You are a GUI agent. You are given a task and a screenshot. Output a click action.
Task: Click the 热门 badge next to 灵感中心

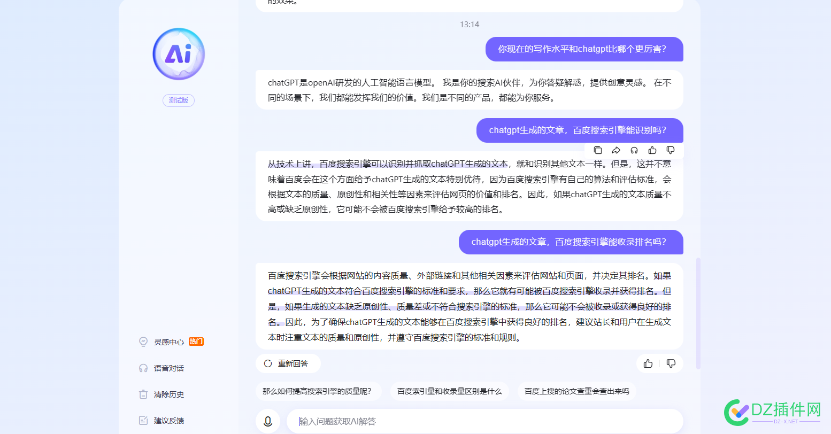coord(196,342)
